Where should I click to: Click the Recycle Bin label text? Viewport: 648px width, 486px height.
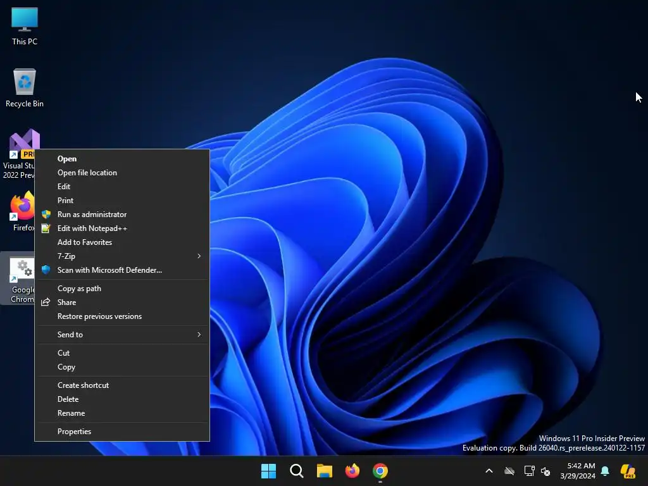(x=25, y=104)
